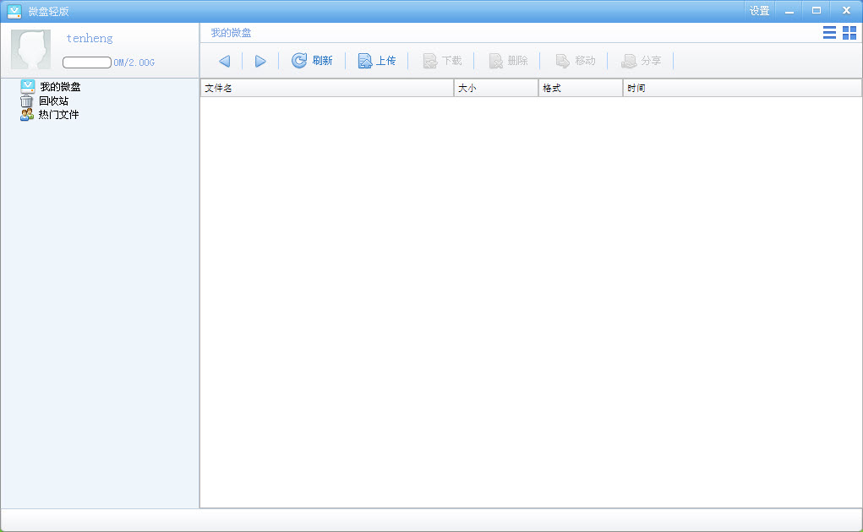Image resolution: width=863 pixels, height=532 pixels.
Task: Click the user avatar picture
Action: 30,49
